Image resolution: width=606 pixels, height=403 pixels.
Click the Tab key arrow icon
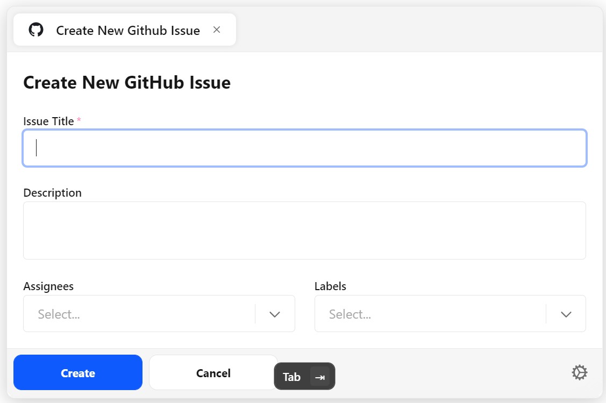(x=320, y=377)
